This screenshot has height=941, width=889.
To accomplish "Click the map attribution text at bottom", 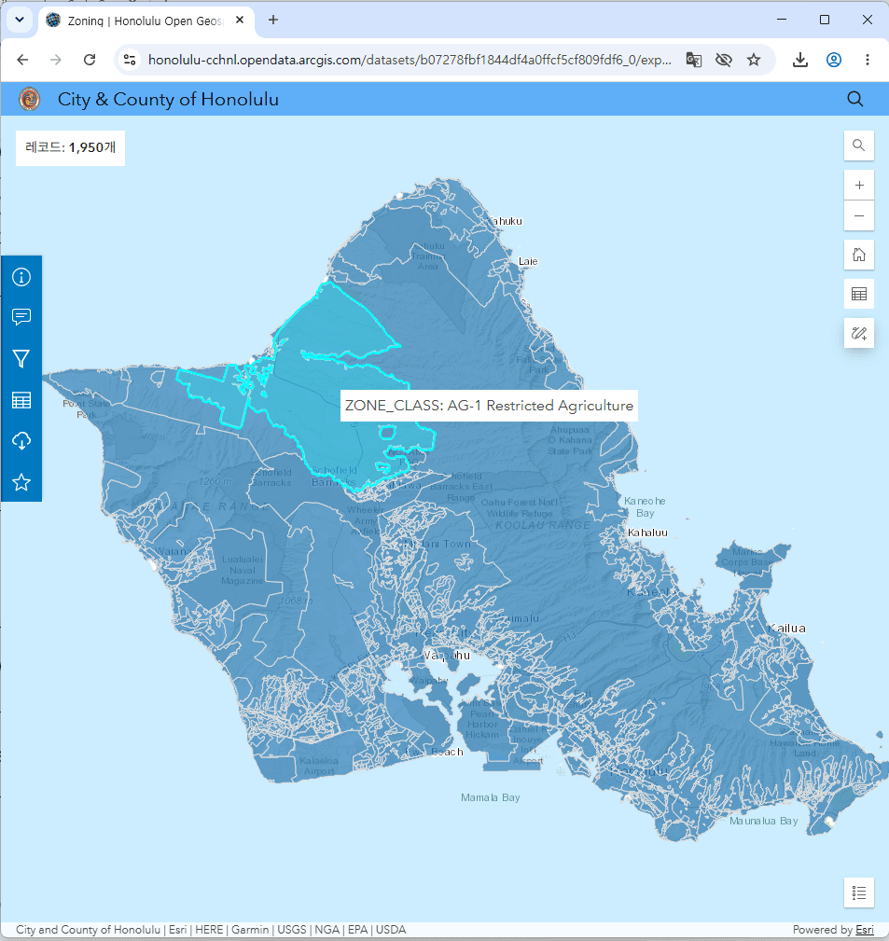I will (211, 930).
